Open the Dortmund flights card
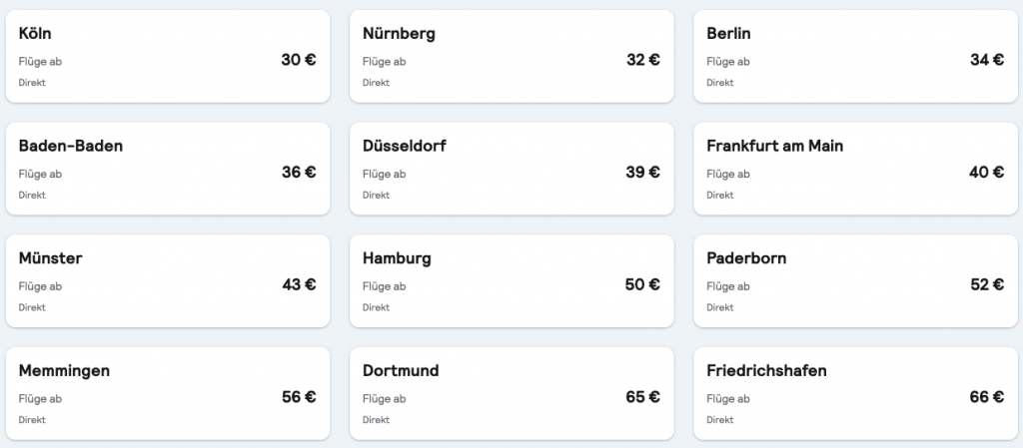This screenshot has width=1023, height=448. coord(511,393)
